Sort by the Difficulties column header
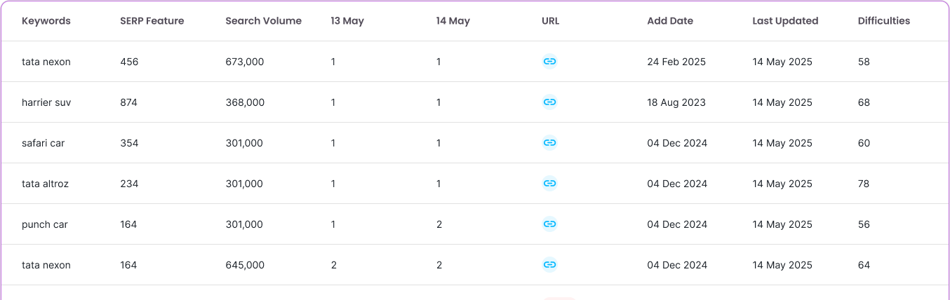Viewport: 950px width, 300px height. pyautogui.click(x=883, y=21)
